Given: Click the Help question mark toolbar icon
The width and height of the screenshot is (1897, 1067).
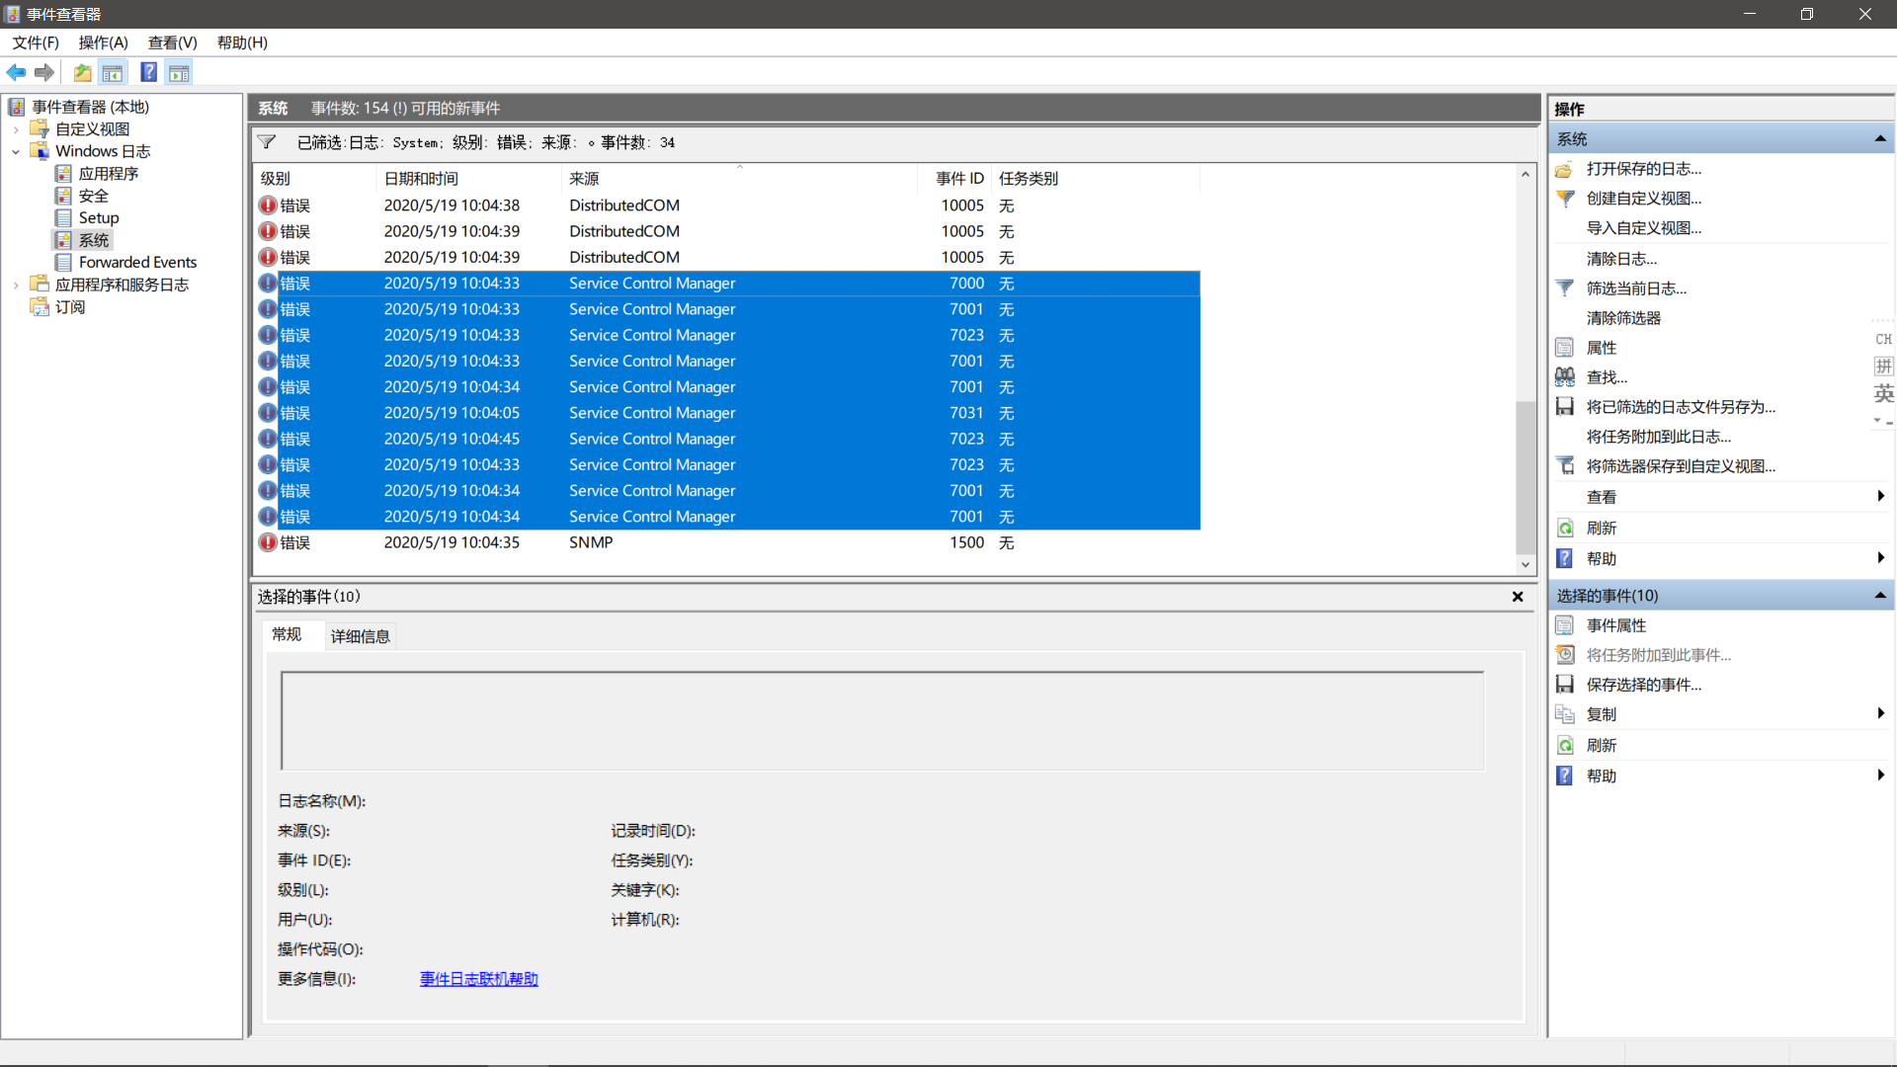Looking at the screenshot, I should (148, 71).
